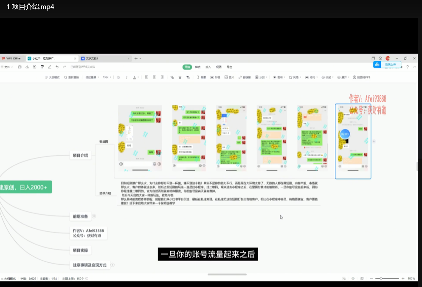Select the format painter icon
The width and height of the screenshot is (422, 287).
(42, 67)
